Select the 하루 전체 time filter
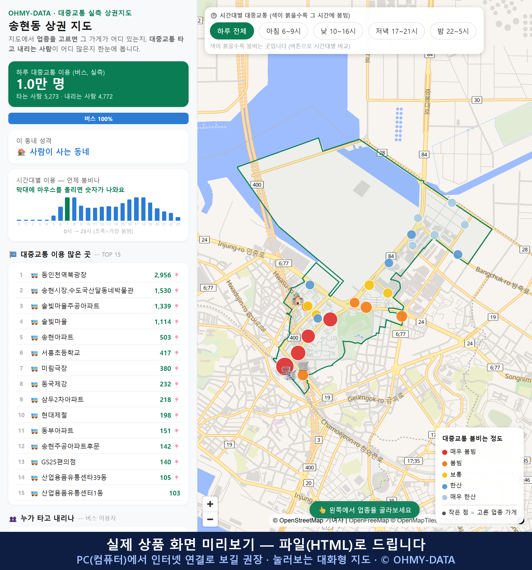Viewport: 532px width, 570px height. coord(232,31)
